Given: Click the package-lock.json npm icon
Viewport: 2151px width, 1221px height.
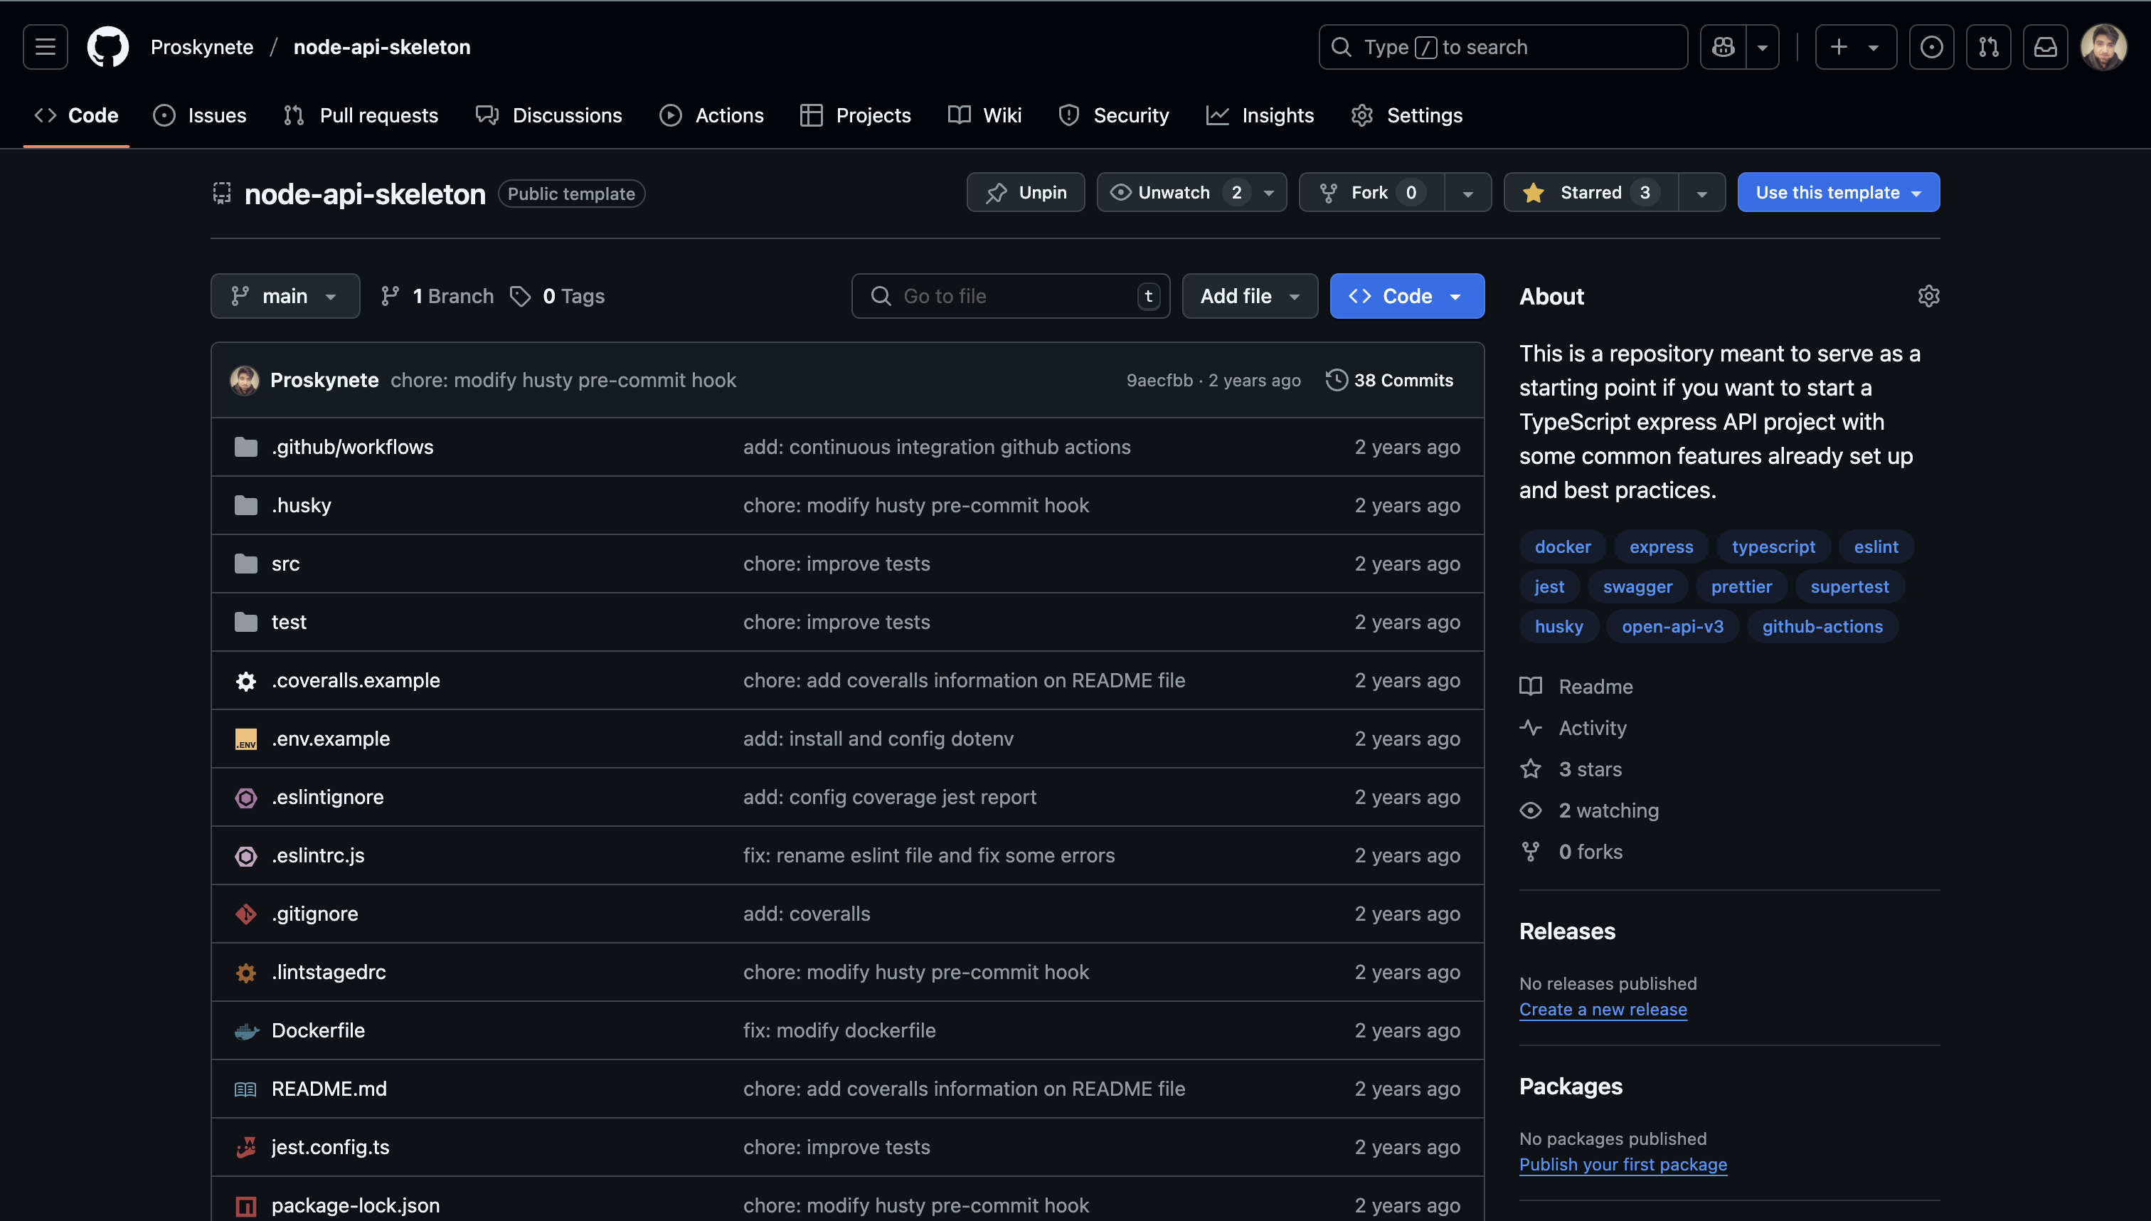Looking at the screenshot, I should pos(245,1206).
